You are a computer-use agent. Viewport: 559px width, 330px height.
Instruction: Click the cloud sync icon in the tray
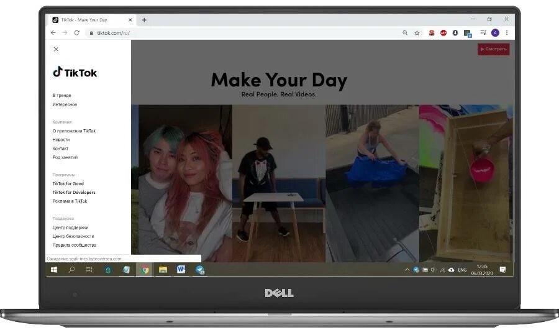(x=452, y=270)
